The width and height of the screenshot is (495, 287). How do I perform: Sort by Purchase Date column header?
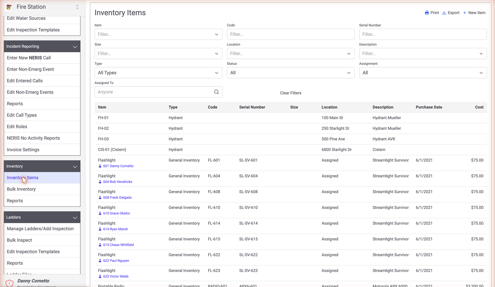pos(429,107)
